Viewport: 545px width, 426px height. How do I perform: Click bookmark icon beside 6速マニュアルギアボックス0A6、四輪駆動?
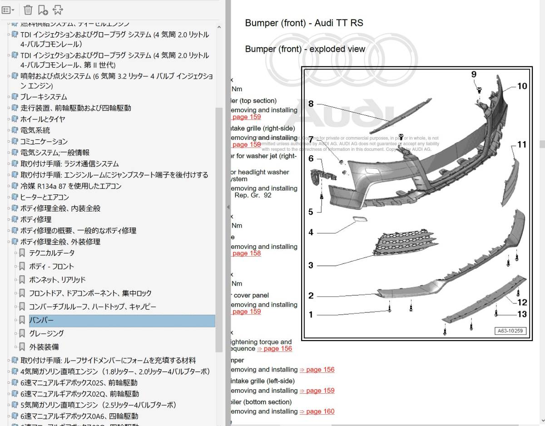(x=15, y=416)
